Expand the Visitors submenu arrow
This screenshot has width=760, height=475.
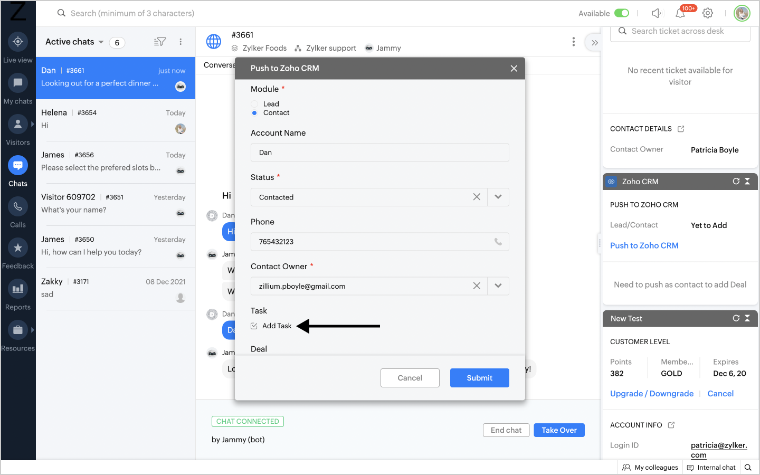coord(33,124)
